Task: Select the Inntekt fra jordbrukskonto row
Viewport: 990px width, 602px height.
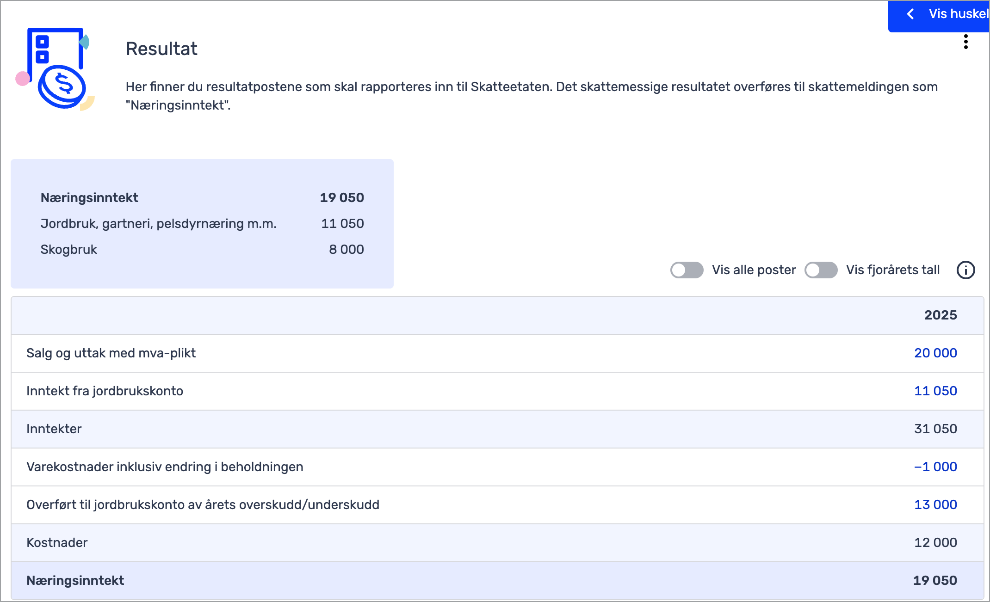Action: coord(105,391)
